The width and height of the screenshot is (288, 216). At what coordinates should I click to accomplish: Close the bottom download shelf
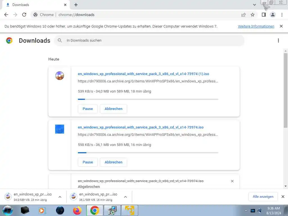pos(283,197)
